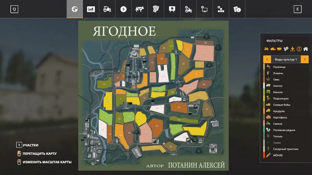Open the blocks-with-gear mods icon
The height and width of the screenshot is (175, 312).
pyautogui.click(x=221, y=9)
